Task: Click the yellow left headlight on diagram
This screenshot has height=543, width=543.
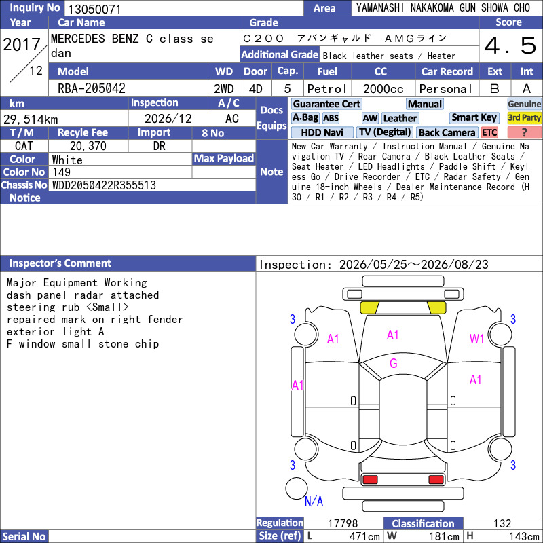Action: tap(369, 307)
